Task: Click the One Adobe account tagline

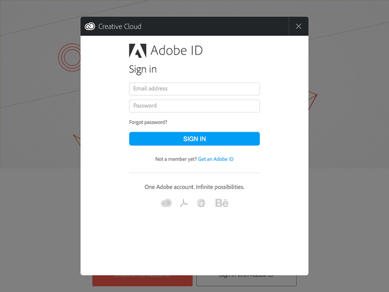Action: click(x=194, y=187)
